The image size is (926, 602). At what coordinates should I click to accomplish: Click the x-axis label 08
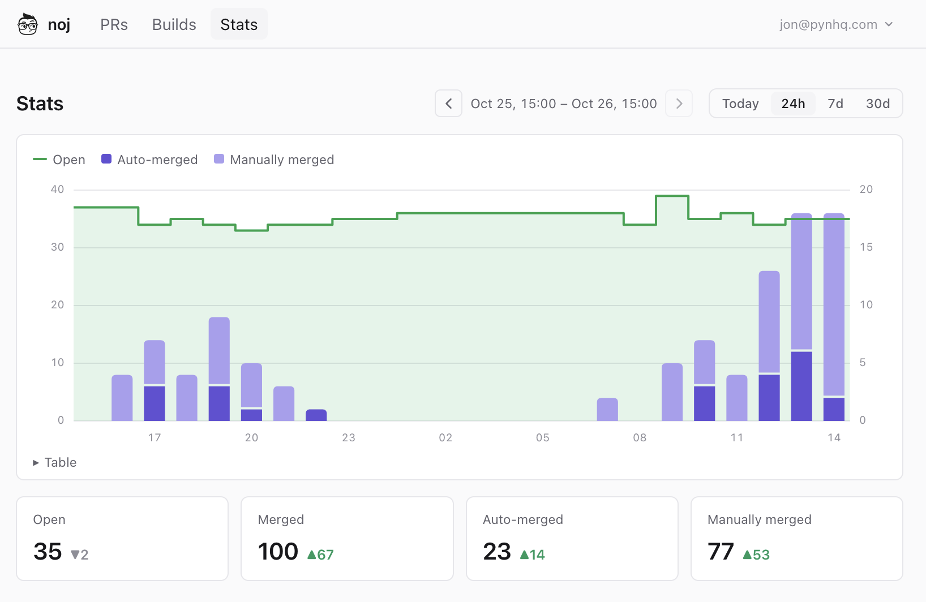point(640,437)
